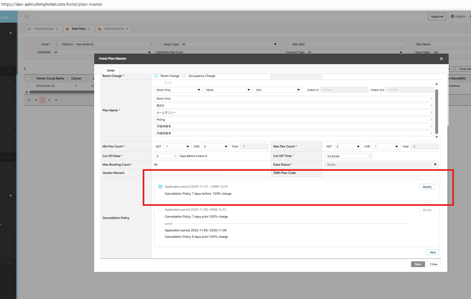Image resolution: width=471 pixels, height=299 pixels.
Task: Clear the Room Only plan name field
Action: [x=431, y=99]
